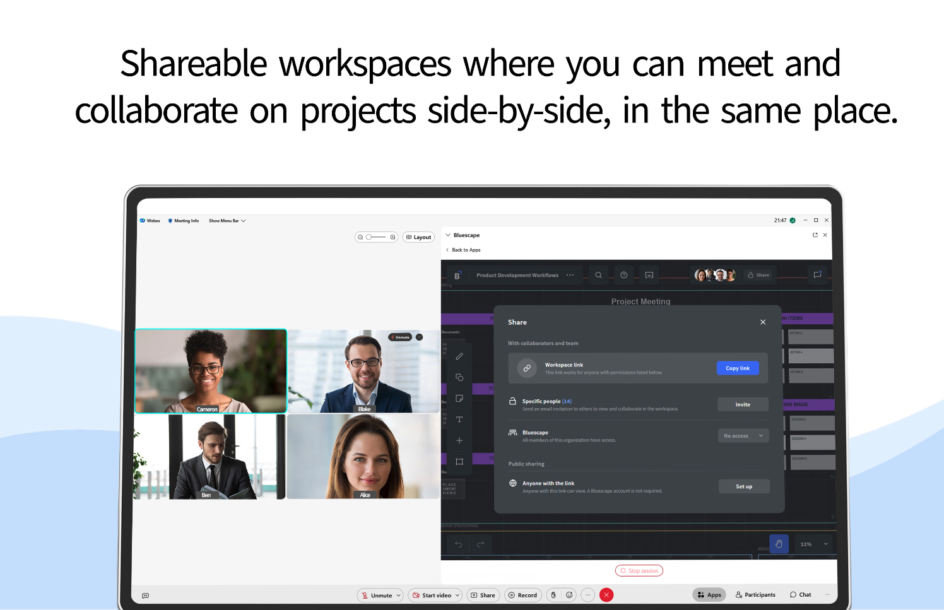Image resolution: width=944 pixels, height=610 pixels.
Task: Select the text tool in Bluescape toolbar
Action: pos(459,419)
